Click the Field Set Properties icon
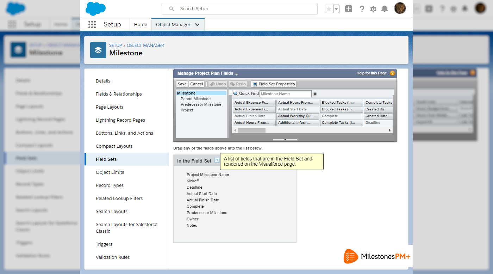This screenshot has height=274, width=493. (254, 84)
